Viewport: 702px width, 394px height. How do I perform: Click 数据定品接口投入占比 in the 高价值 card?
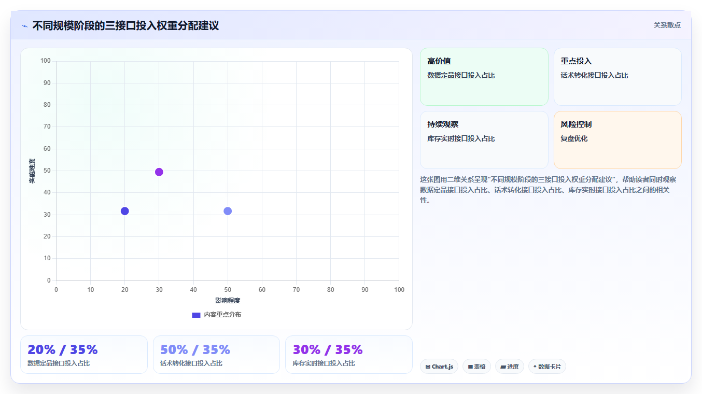point(461,76)
